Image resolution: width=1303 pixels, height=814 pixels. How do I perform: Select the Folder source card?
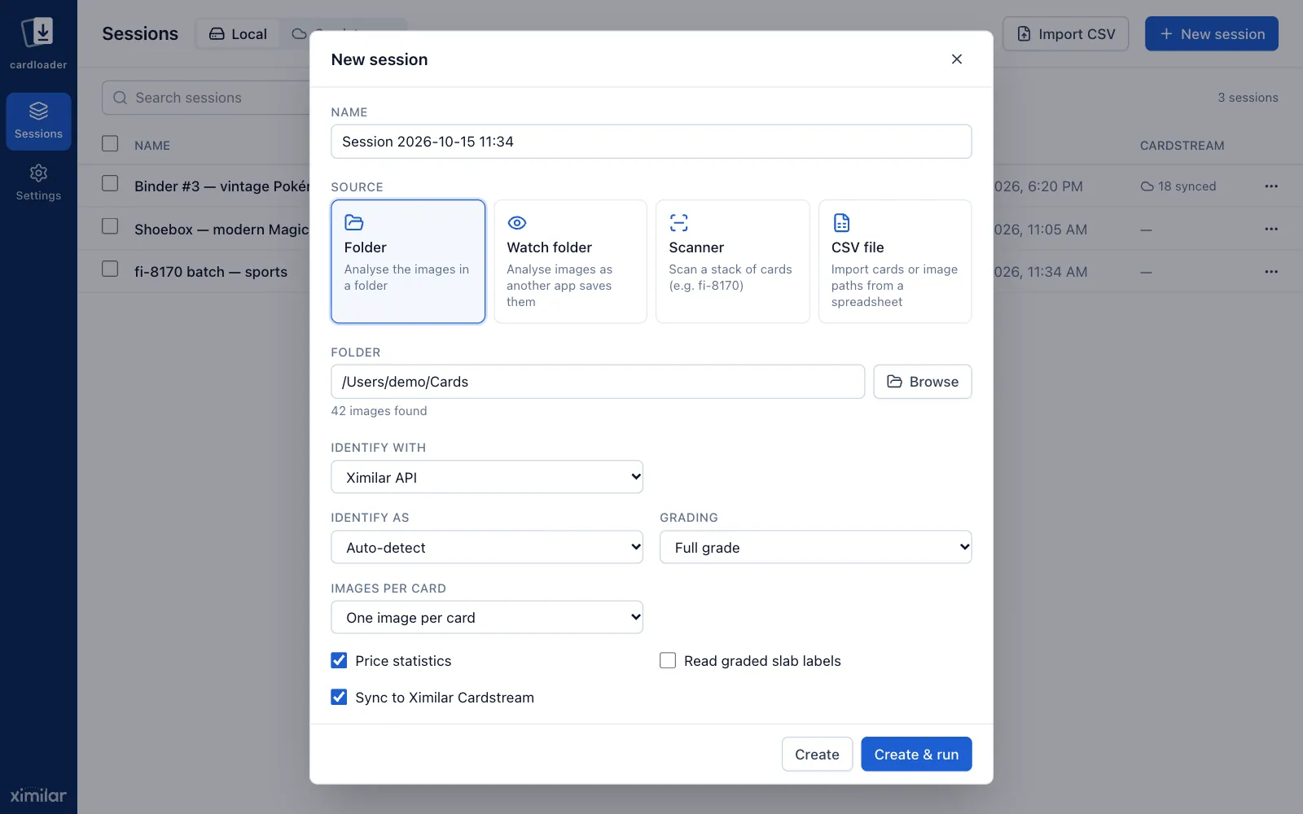(x=408, y=261)
